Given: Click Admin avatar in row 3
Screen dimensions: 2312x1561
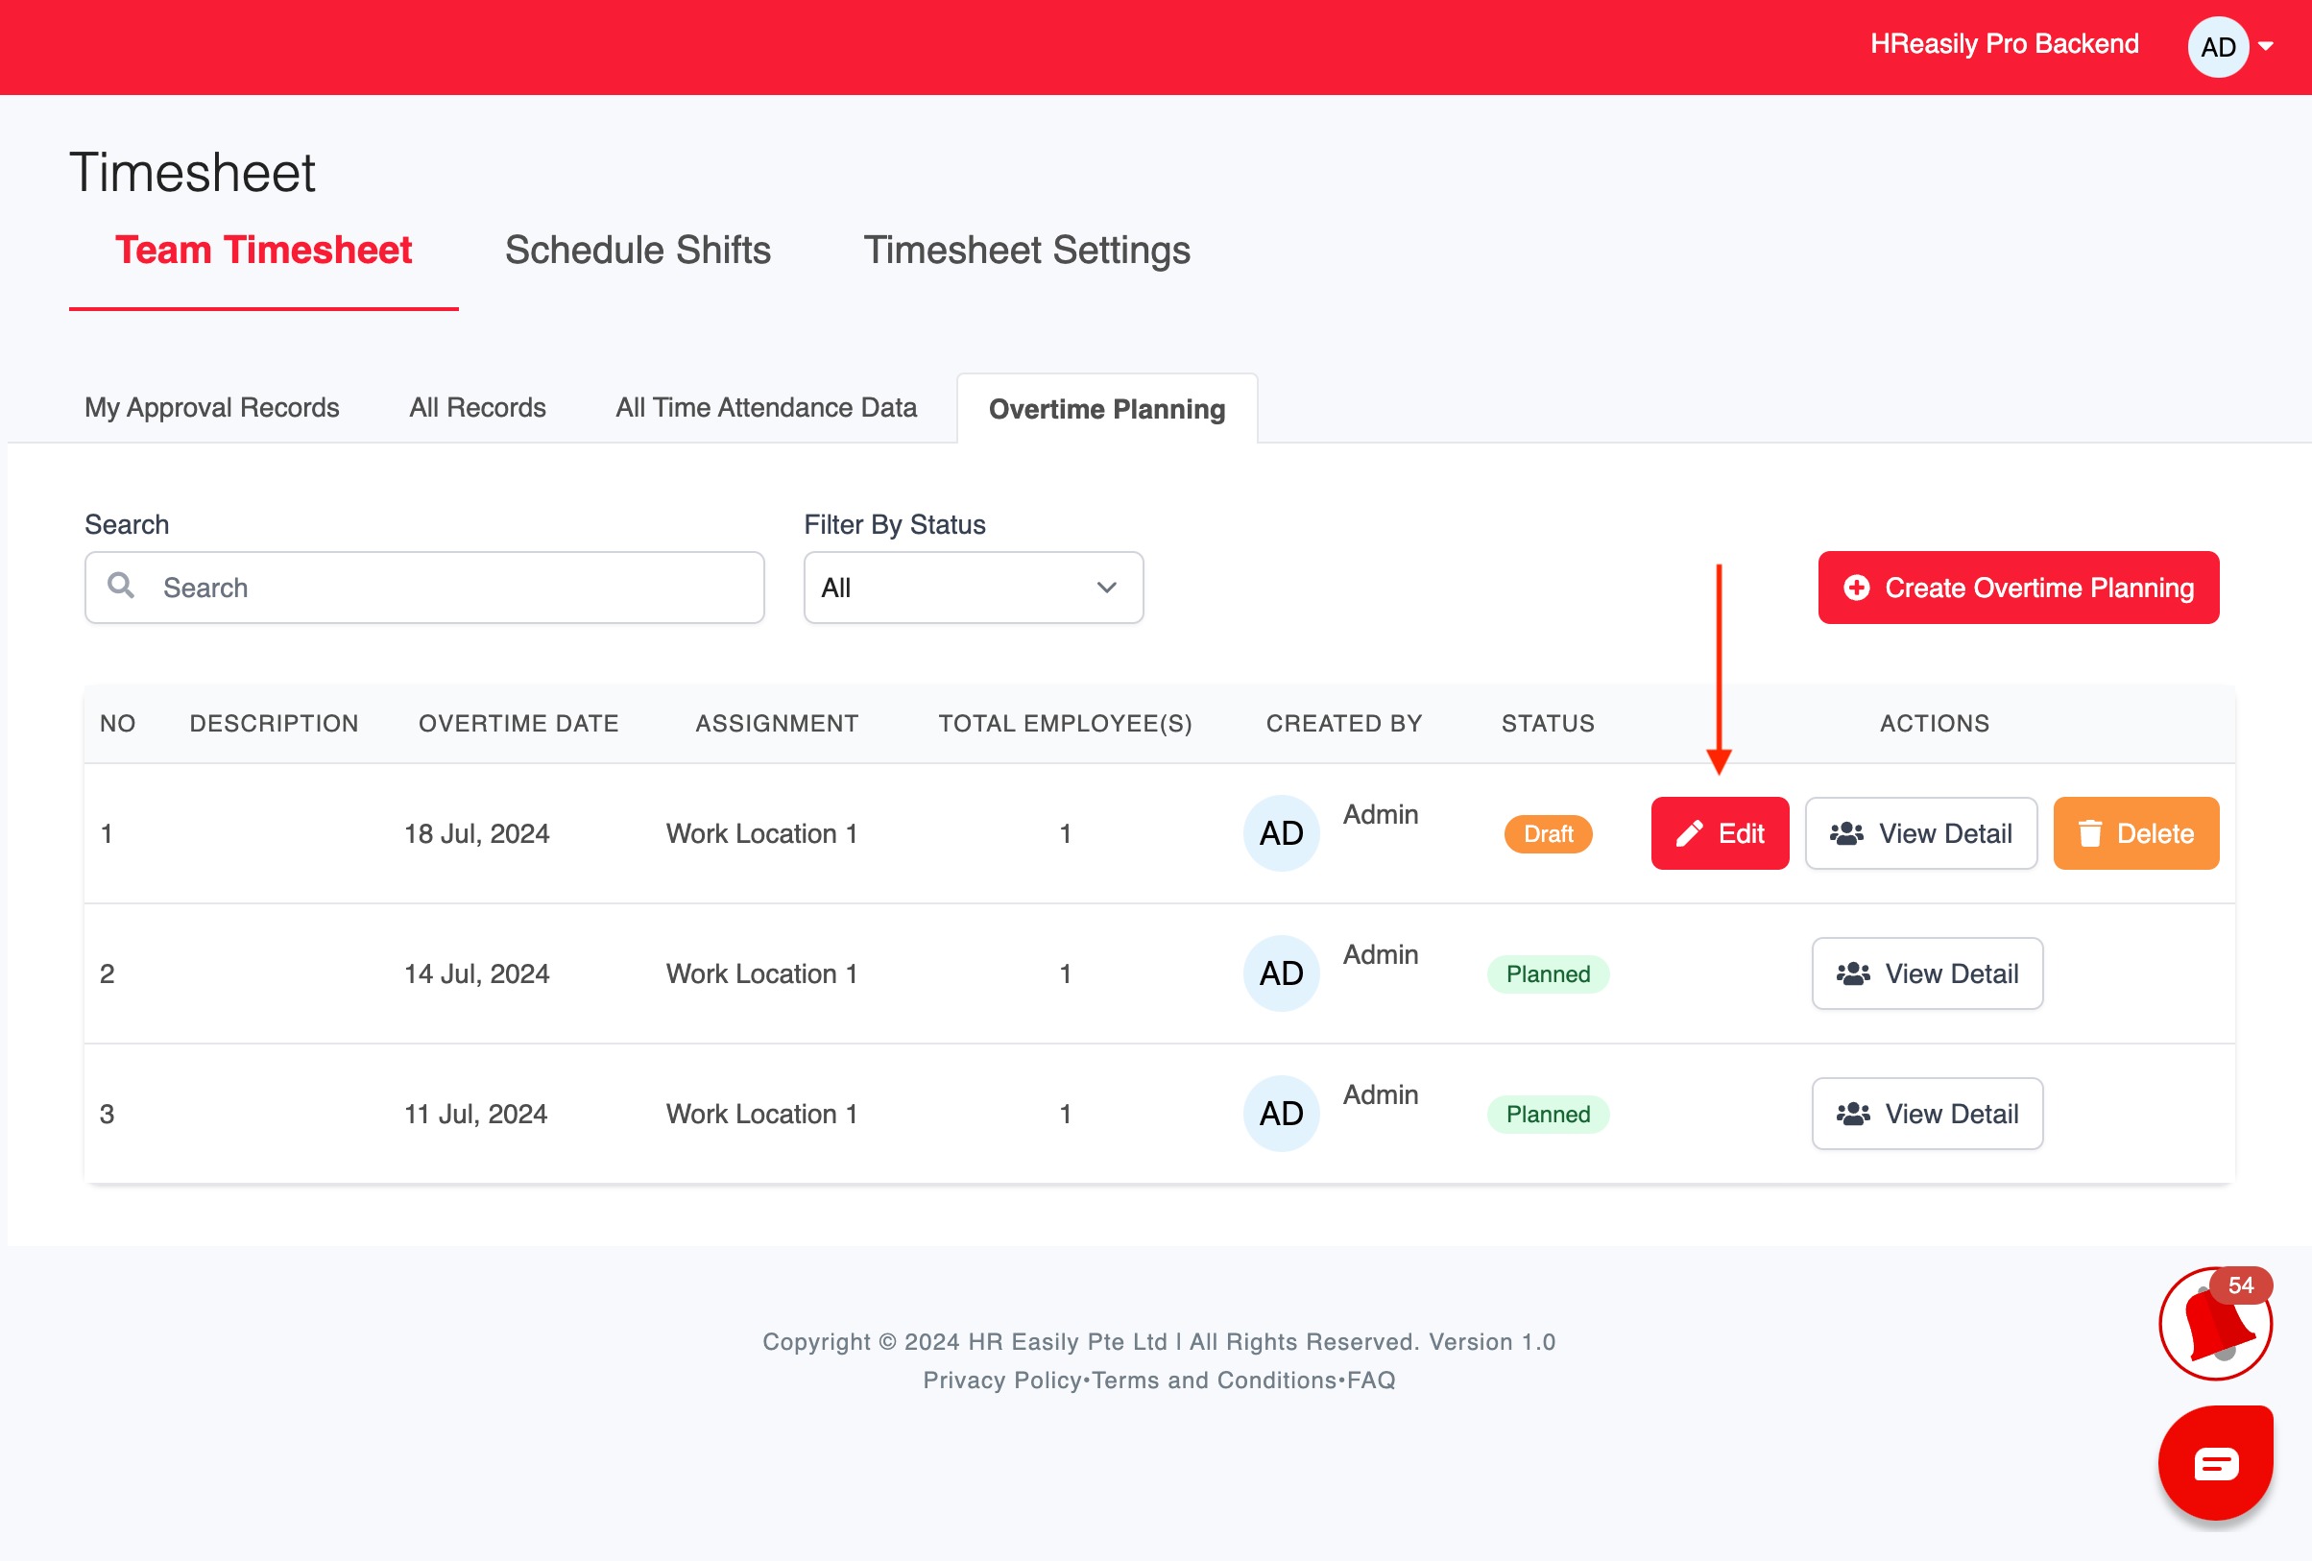Looking at the screenshot, I should click(x=1281, y=1114).
